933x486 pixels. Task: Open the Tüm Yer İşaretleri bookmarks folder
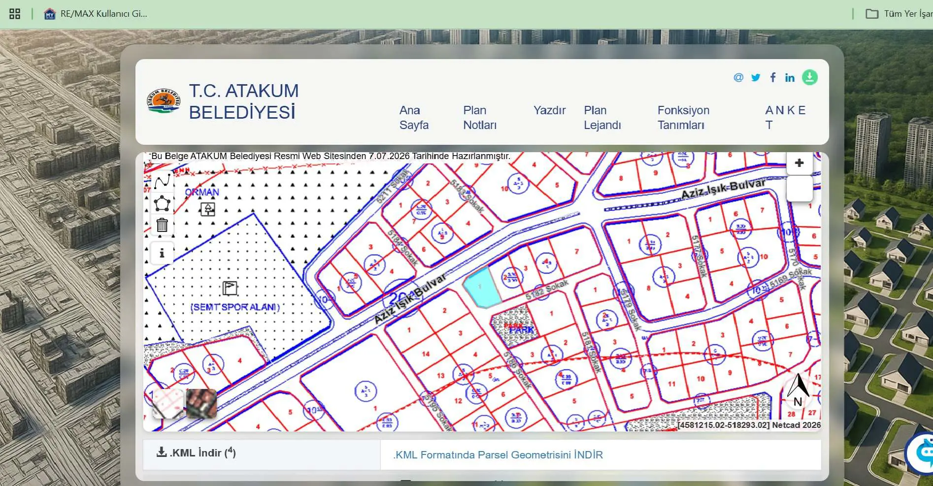tap(899, 14)
